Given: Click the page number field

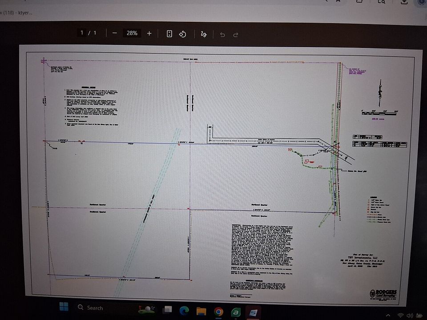Looking at the screenshot, I should coord(82,33).
